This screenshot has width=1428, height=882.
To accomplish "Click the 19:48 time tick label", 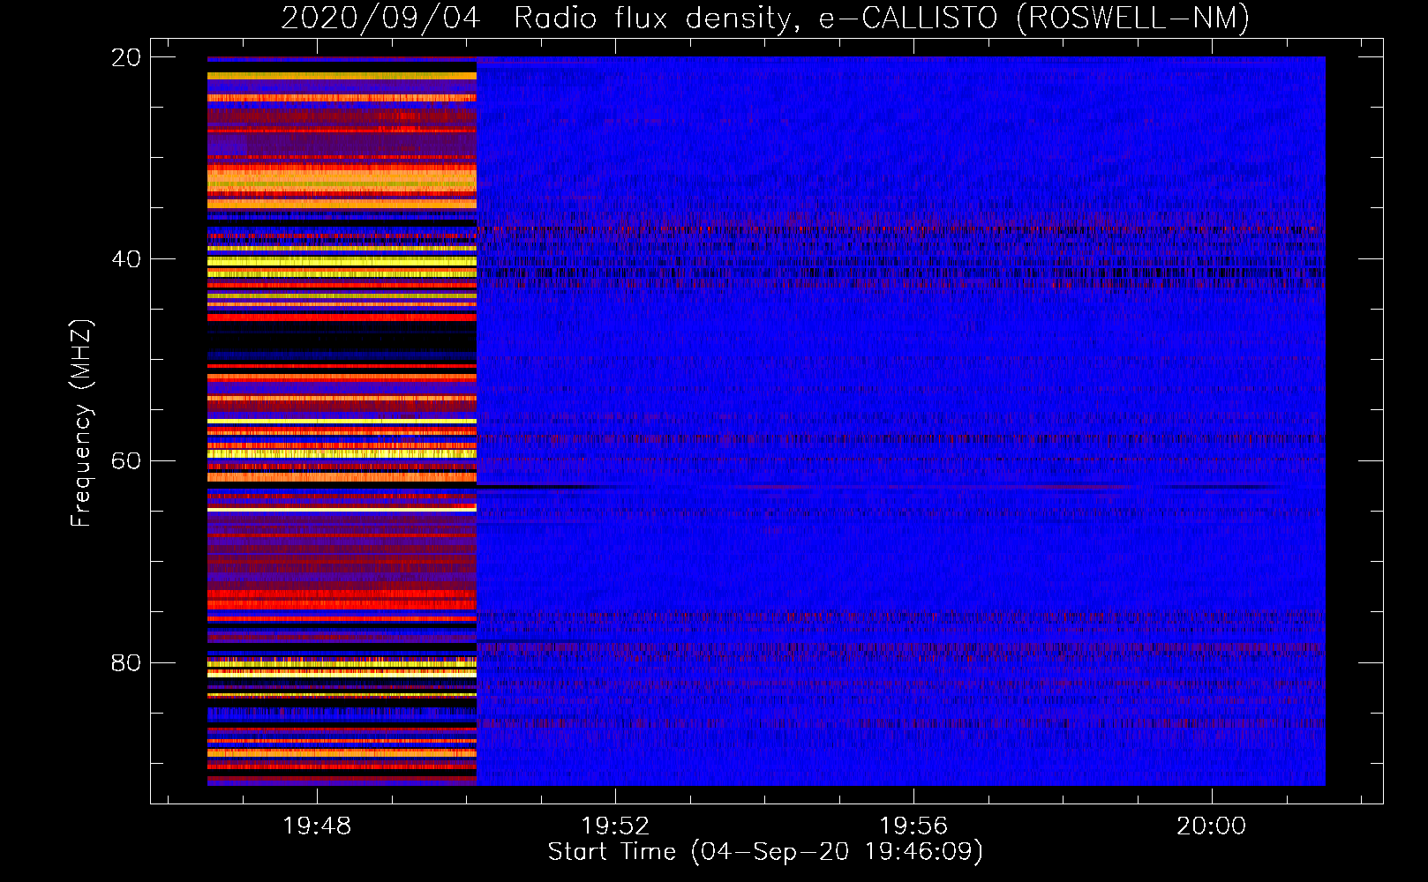I will click(x=316, y=826).
